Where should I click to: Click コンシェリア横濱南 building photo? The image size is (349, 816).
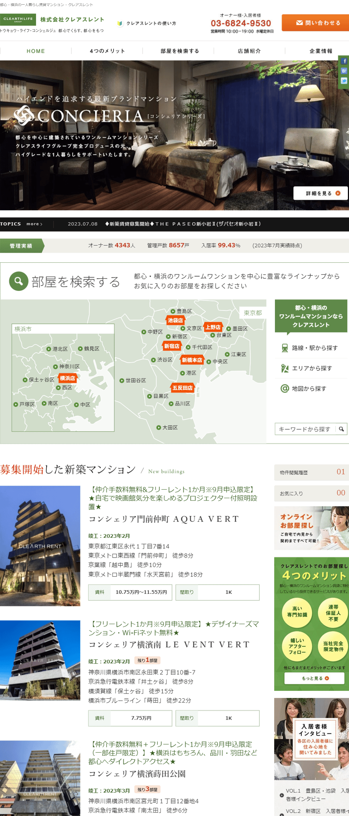40,661
